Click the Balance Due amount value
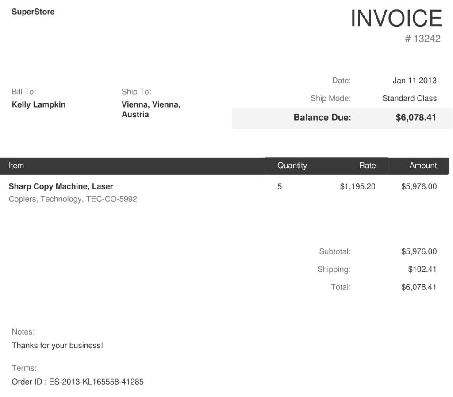Screen dimensions: 453x397 click(x=416, y=118)
